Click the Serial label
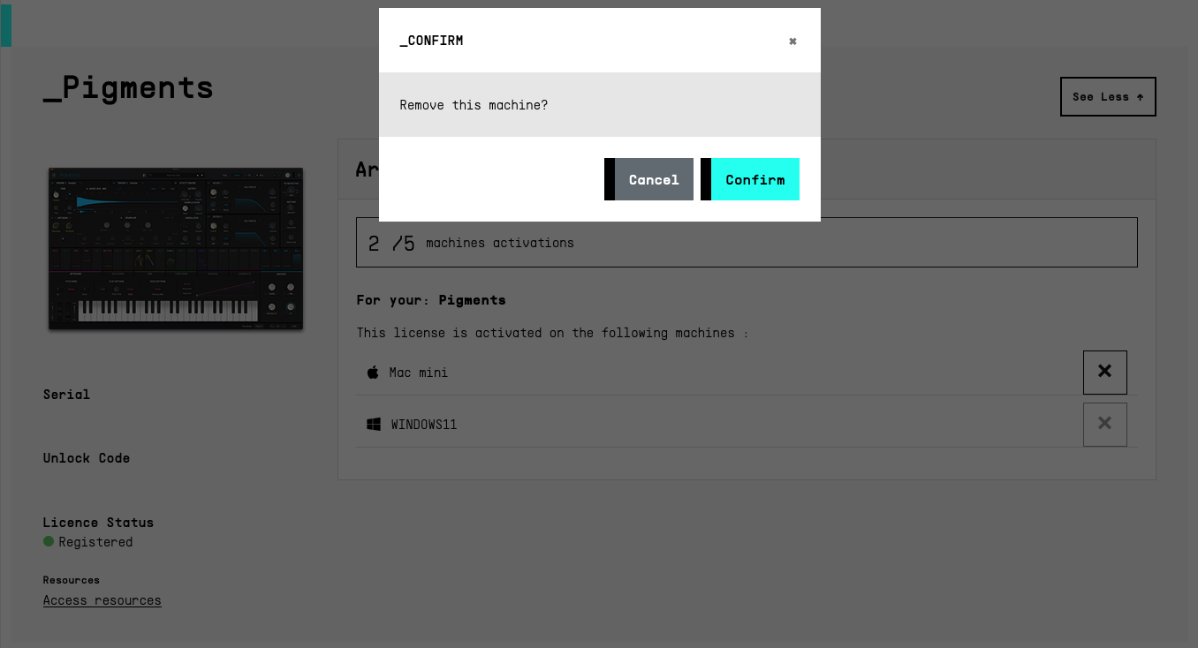 pyautogui.click(x=66, y=395)
